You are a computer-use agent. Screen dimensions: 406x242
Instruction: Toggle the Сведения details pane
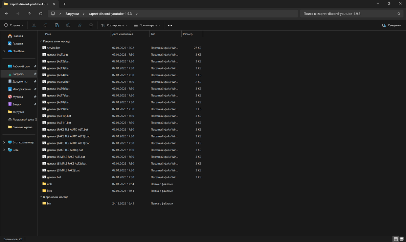(391, 25)
